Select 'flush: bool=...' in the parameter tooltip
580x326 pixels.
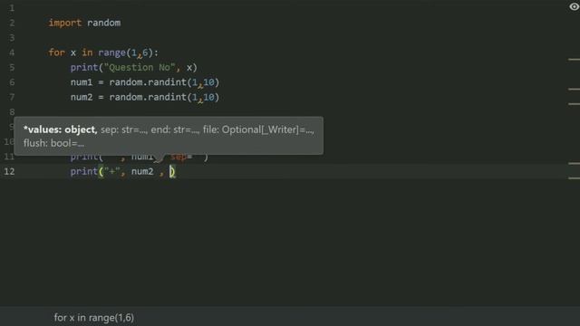coord(53,143)
